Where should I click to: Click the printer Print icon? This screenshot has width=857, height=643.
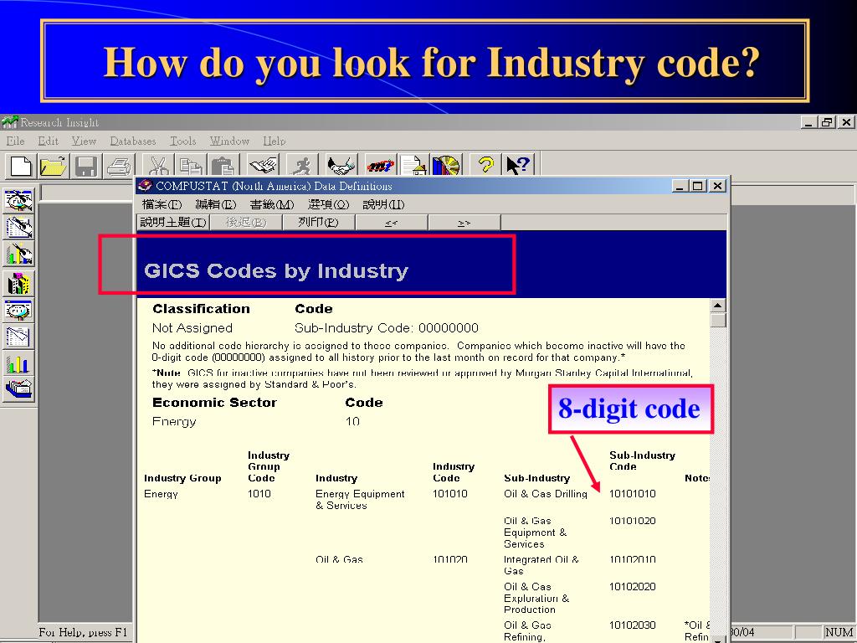[119, 165]
